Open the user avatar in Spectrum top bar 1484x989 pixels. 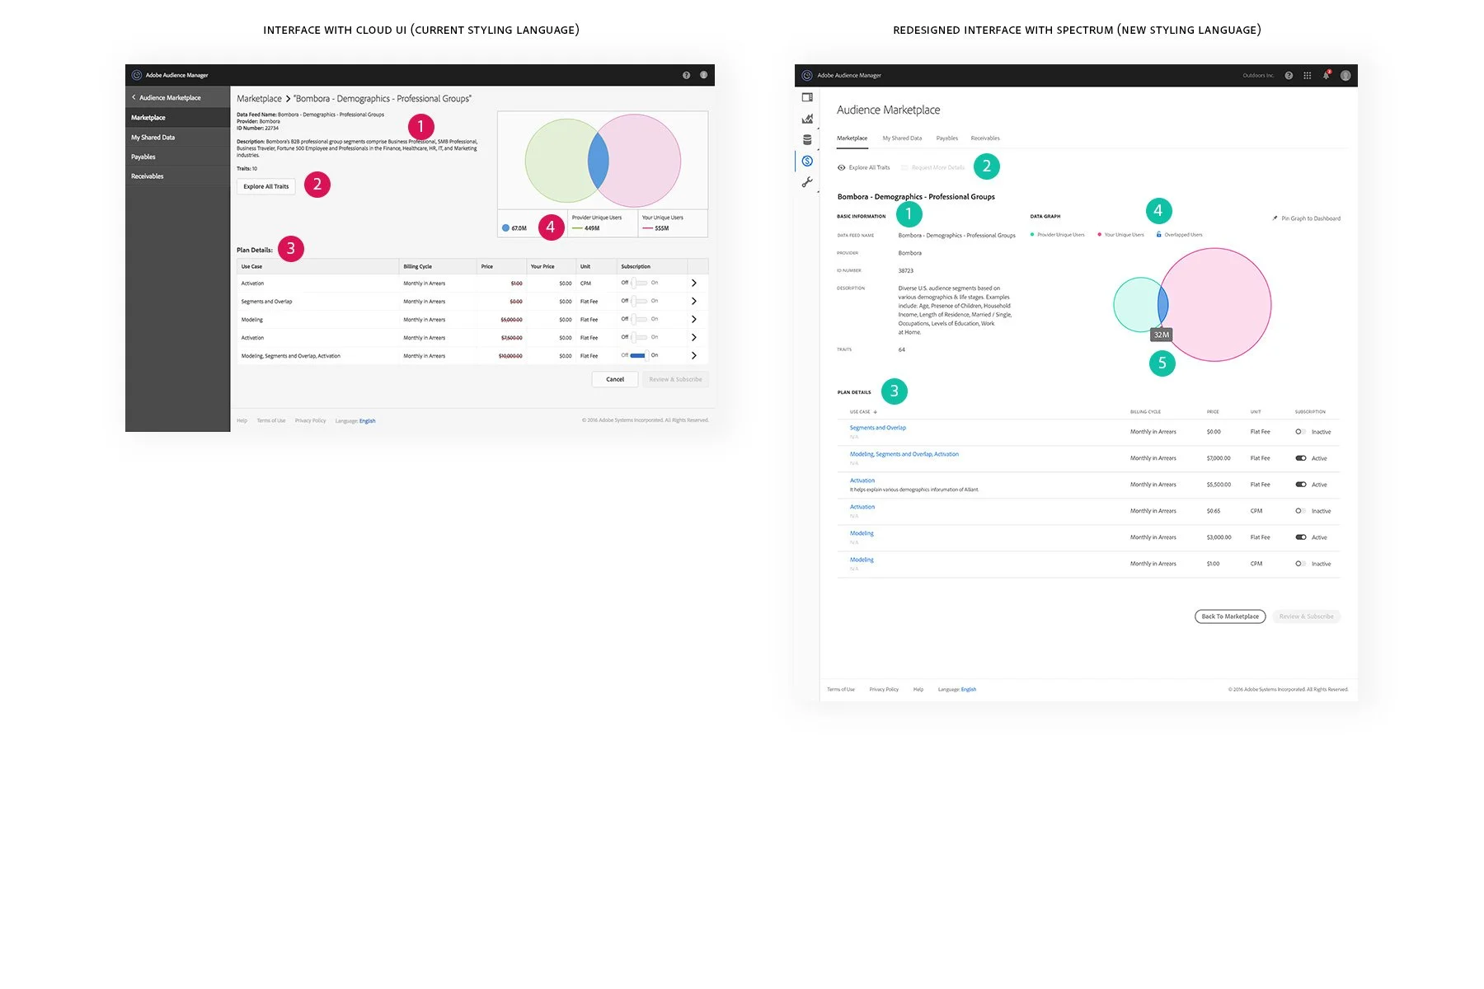point(1345,75)
